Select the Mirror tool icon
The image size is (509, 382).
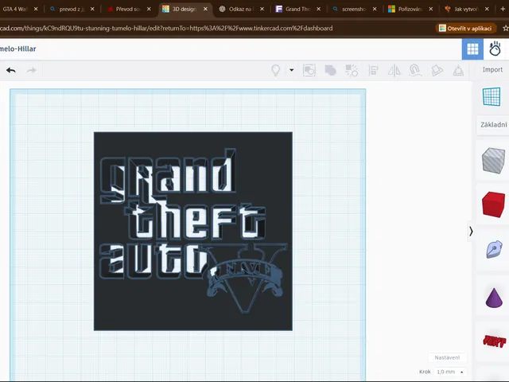tap(394, 70)
